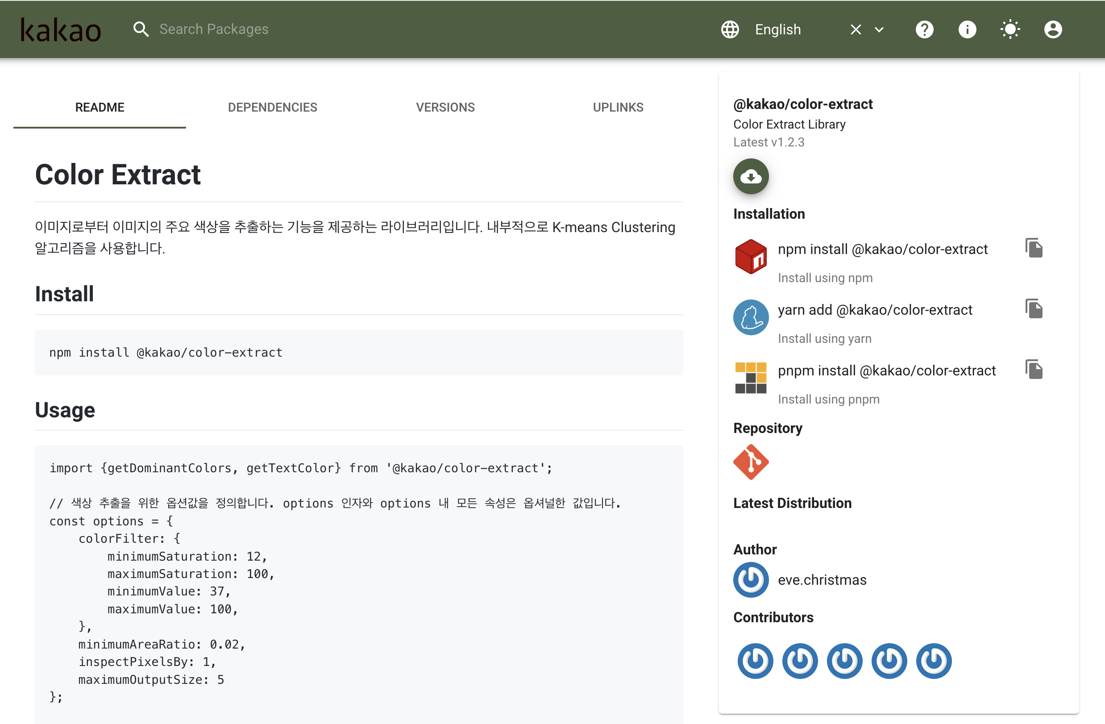Click the 'minimumAreaRatio: 0.02,' code line
The height and width of the screenshot is (724, 1105).
coord(162,644)
